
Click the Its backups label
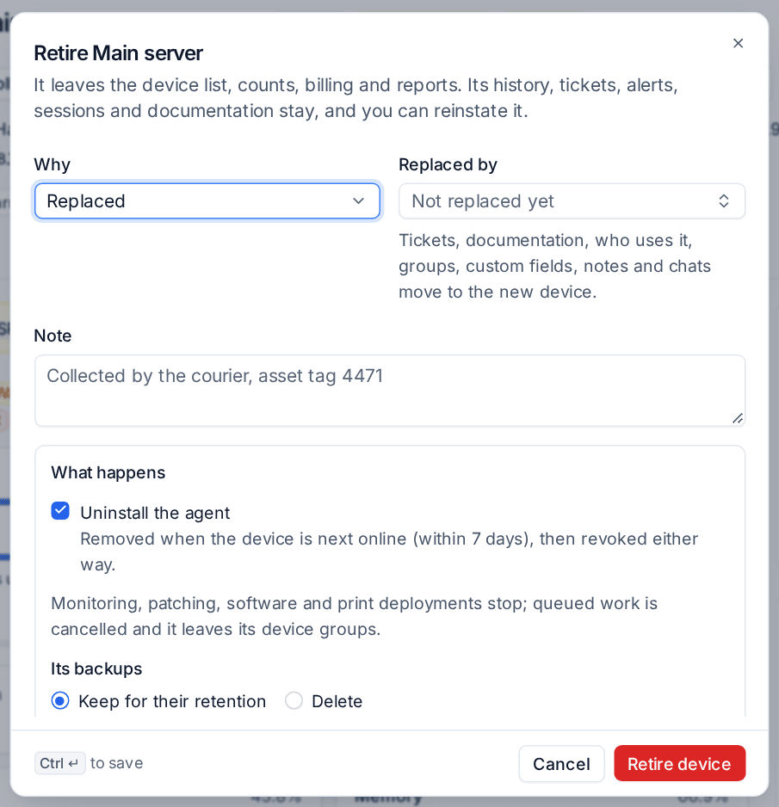point(96,668)
